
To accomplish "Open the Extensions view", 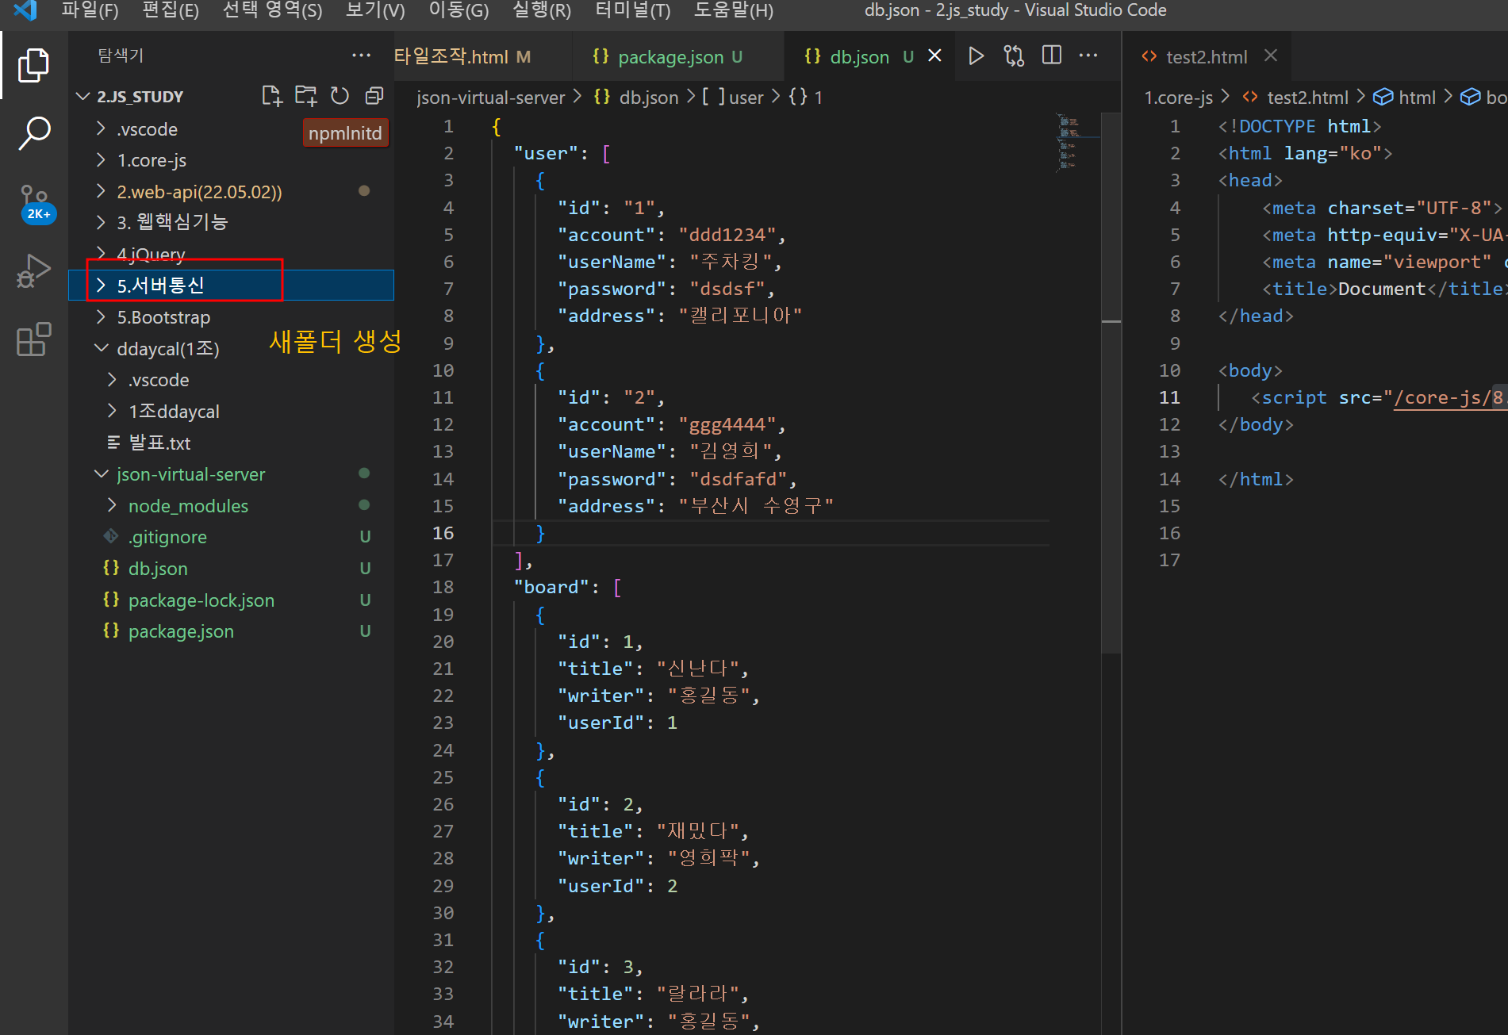I will coord(33,339).
